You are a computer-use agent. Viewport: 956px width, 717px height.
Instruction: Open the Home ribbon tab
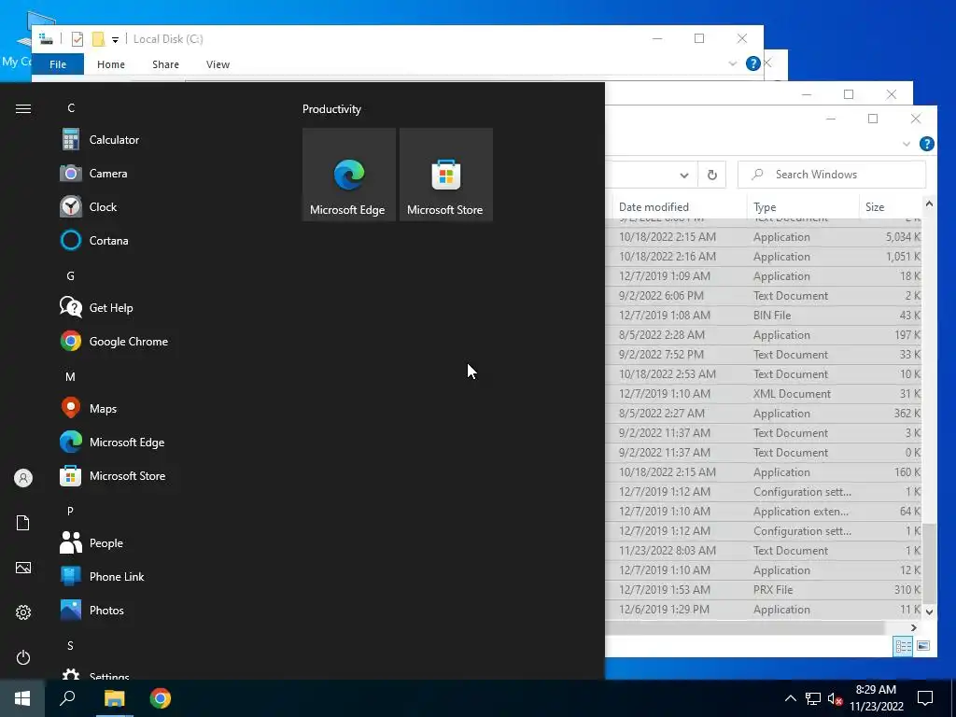click(x=111, y=64)
